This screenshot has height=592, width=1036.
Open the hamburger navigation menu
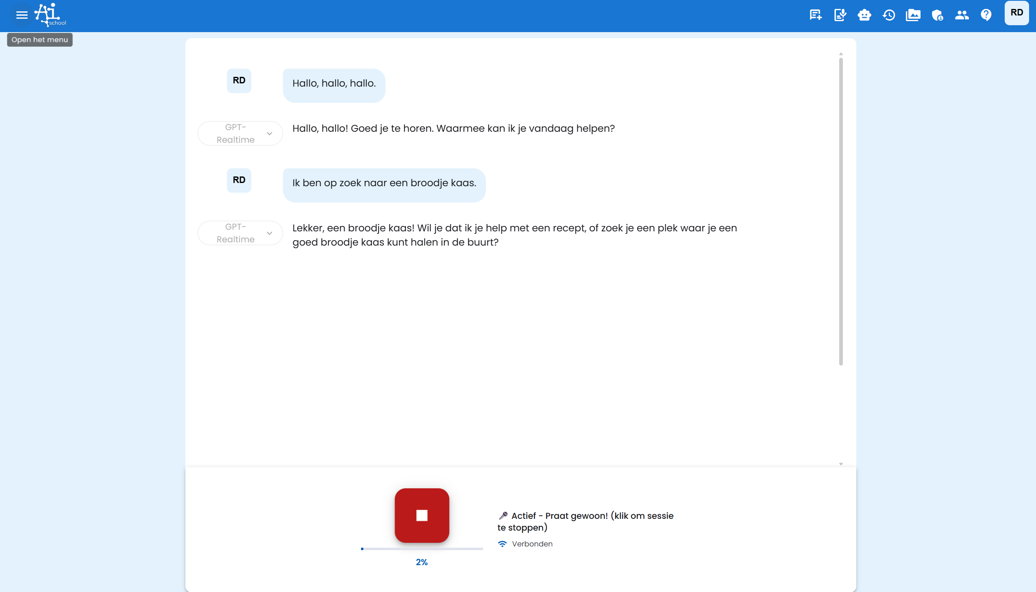(x=21, y=15)
